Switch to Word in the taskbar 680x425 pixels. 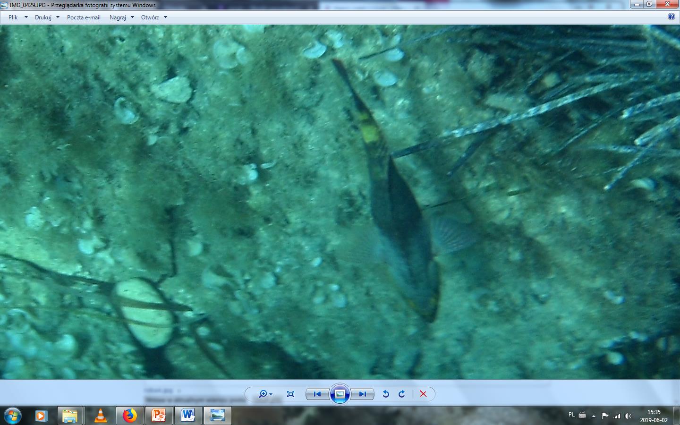(x=188, y=416)
